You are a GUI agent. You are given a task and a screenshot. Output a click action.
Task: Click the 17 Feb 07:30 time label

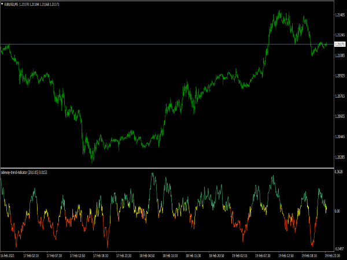click(x=54, y=255)
